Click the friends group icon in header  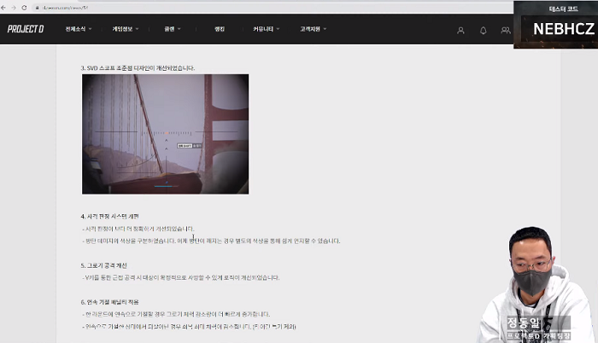click(x=506, y=30)
